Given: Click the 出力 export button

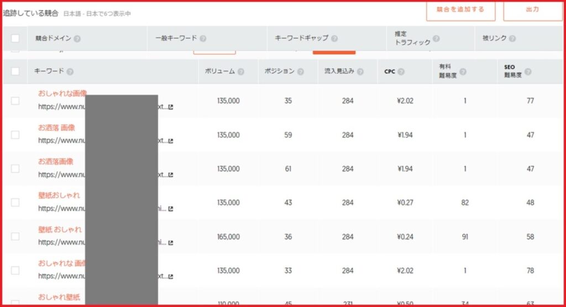Looking at the screenshot, I should [x=533, y=11].
